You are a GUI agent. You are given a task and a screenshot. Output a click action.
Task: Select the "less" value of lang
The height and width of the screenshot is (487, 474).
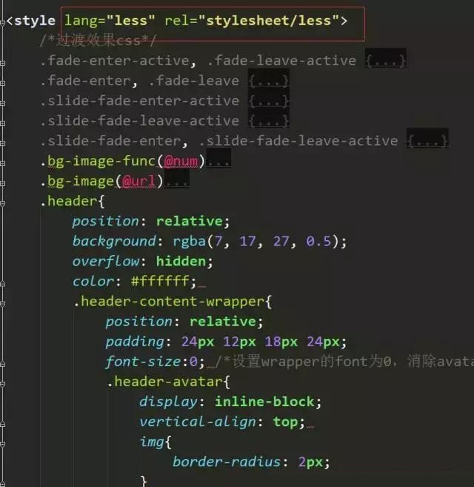(130, 21)
